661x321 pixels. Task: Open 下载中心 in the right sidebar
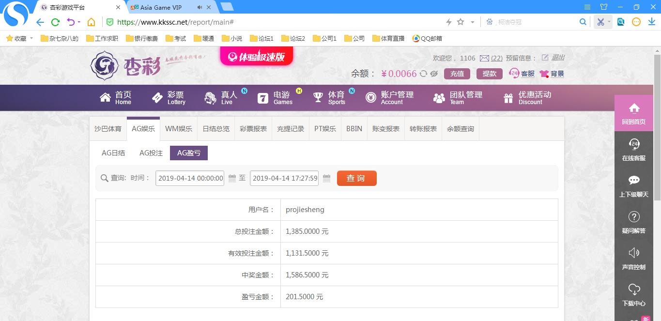[634, 294]
